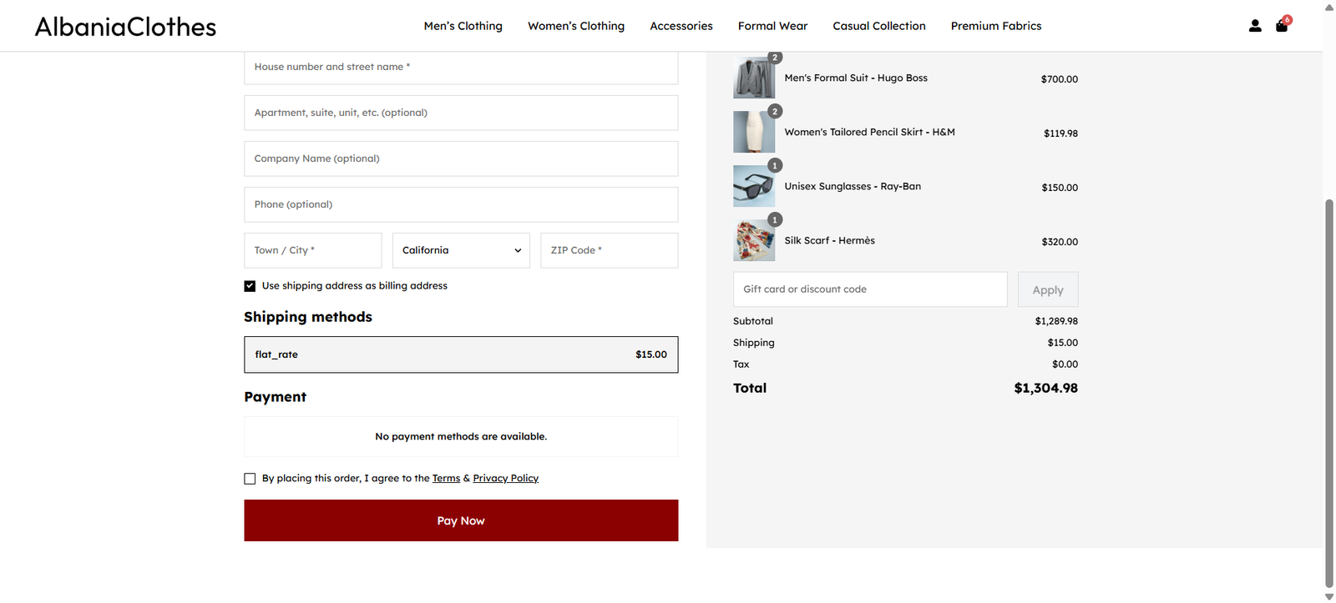Screen dimensions: 1336x603
Task: Click the Hermès Silk Scarf image
Action: [753, 240]
